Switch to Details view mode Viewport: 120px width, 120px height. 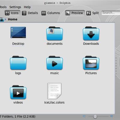(x=30, y=13)
